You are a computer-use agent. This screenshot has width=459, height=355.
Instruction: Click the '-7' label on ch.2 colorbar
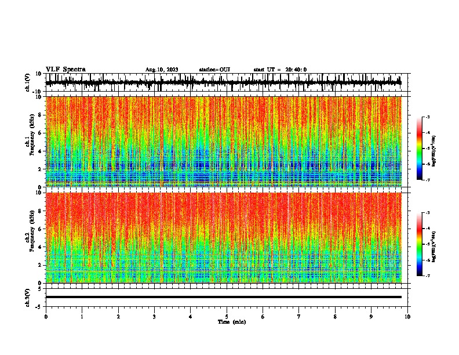pos(427,276)
